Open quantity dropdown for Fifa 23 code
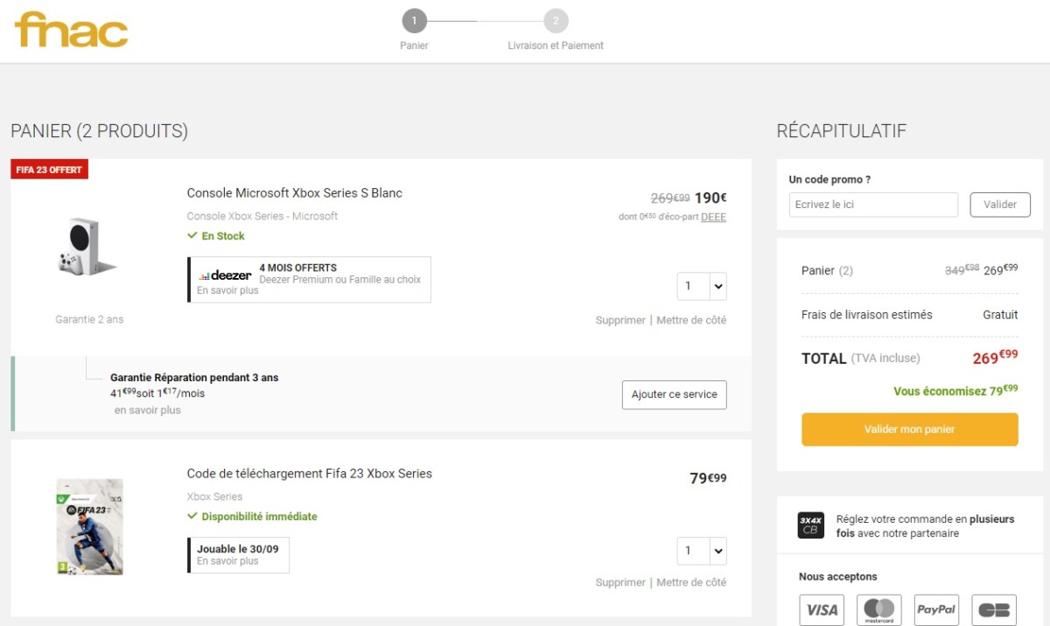The height and width of the screenshot is (626, 1050). pos(702,551)
